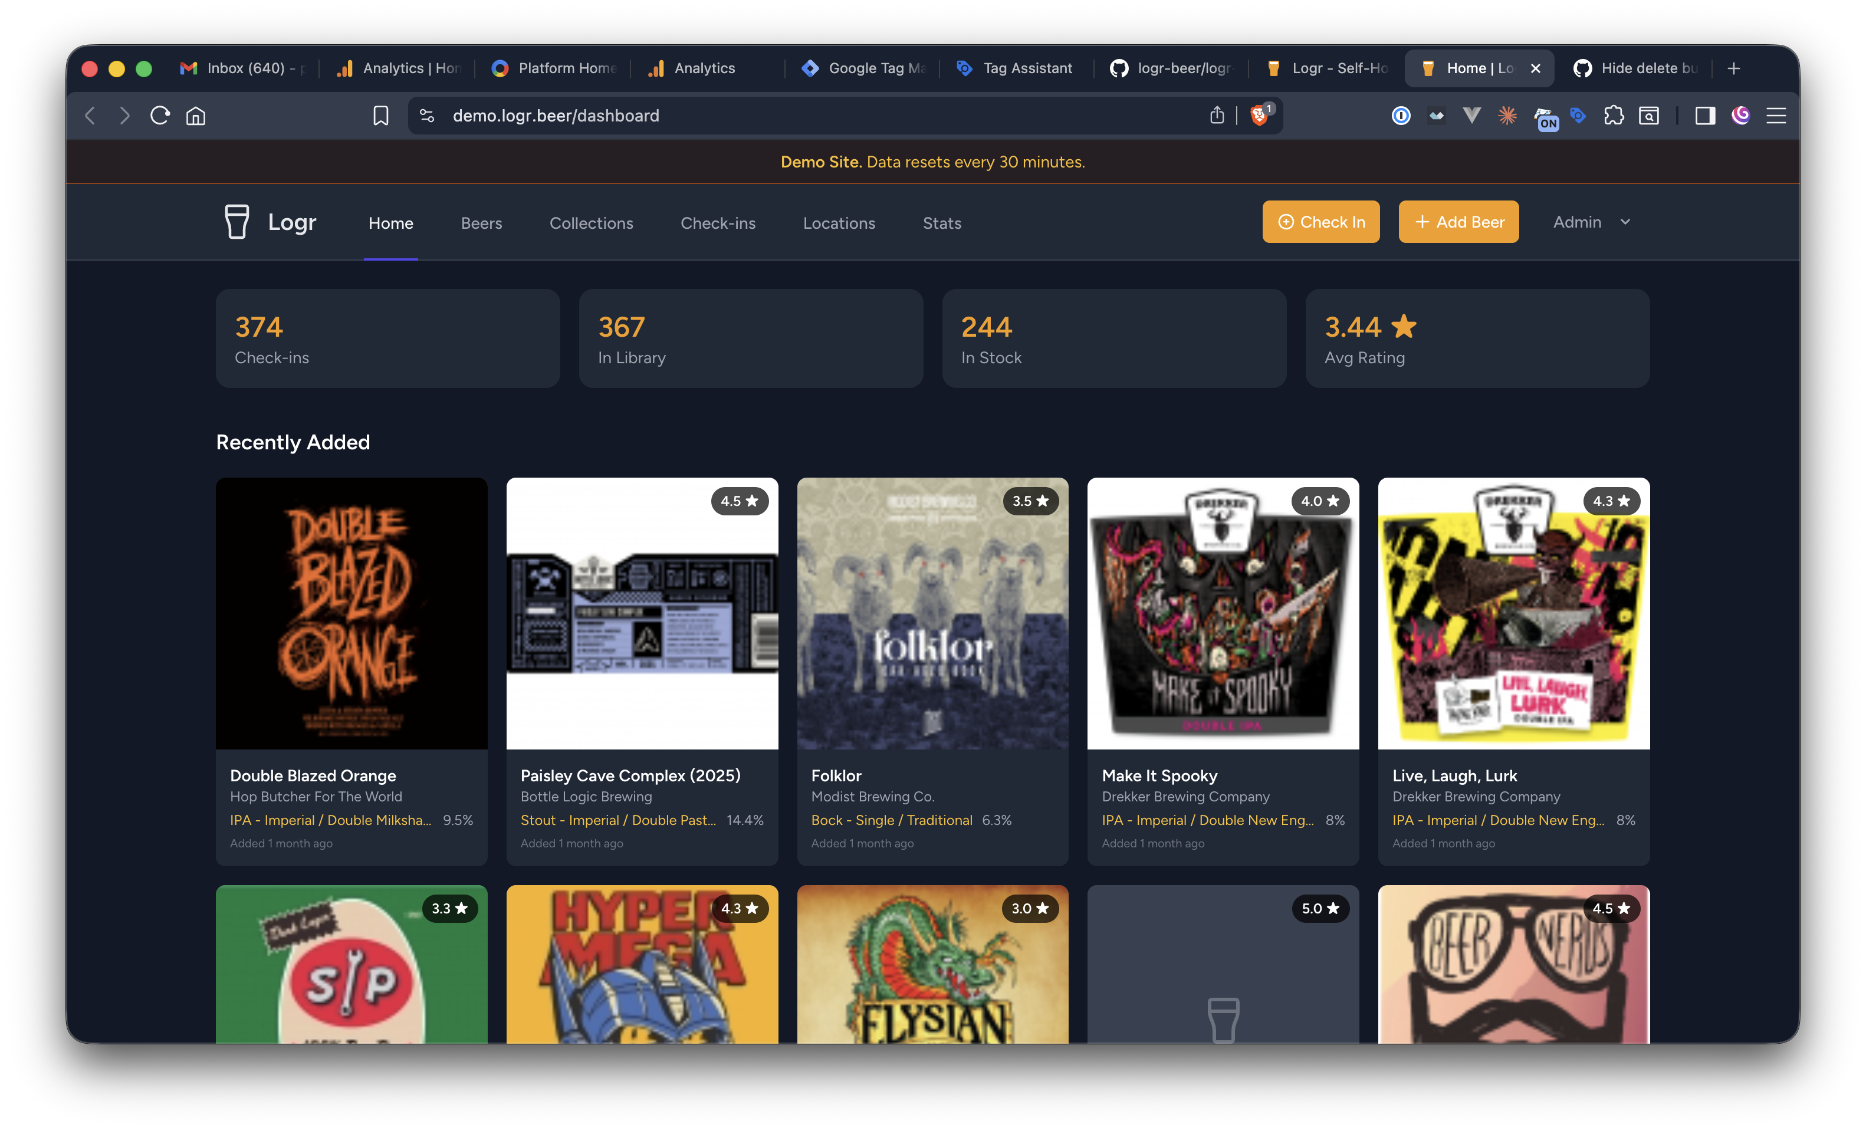This screenshot has width=1866, height=1131.
Task: Click the orange asterisk extension icon
Action: tap(1507, 115)
